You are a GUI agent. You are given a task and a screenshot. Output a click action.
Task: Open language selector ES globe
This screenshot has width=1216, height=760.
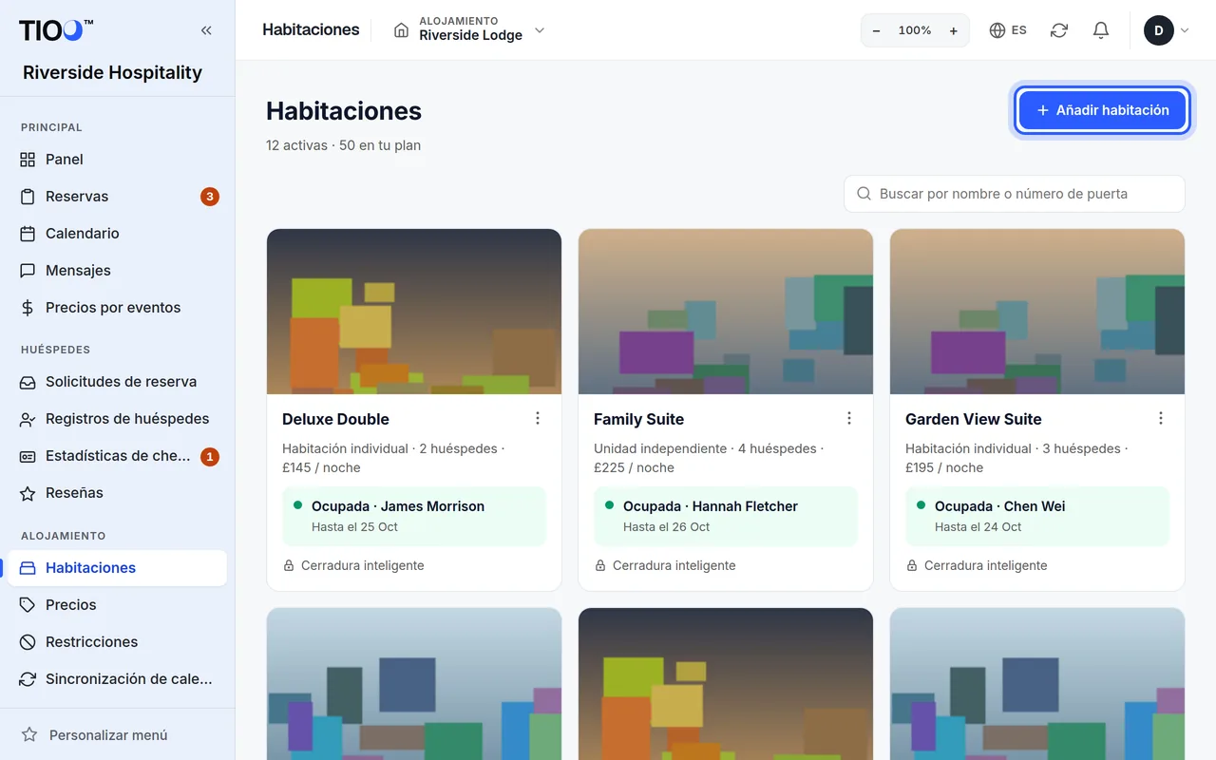1008,30
